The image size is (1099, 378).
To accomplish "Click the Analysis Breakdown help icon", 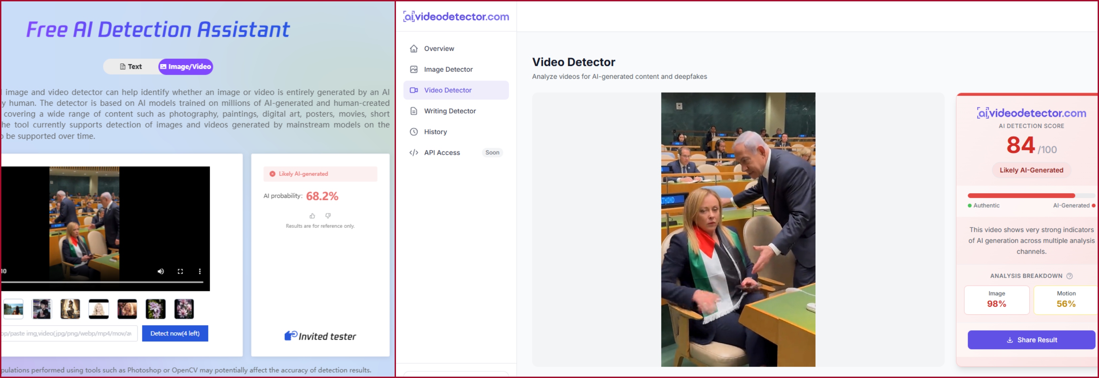I will coord(1070,276).
